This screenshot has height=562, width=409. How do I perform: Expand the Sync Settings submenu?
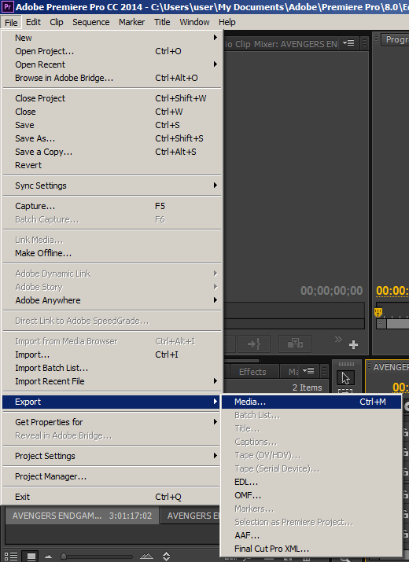point(112,185)
